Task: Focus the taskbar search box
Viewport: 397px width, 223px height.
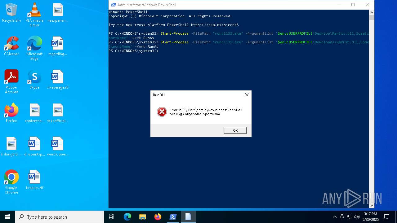Action: tap(60, 217)
